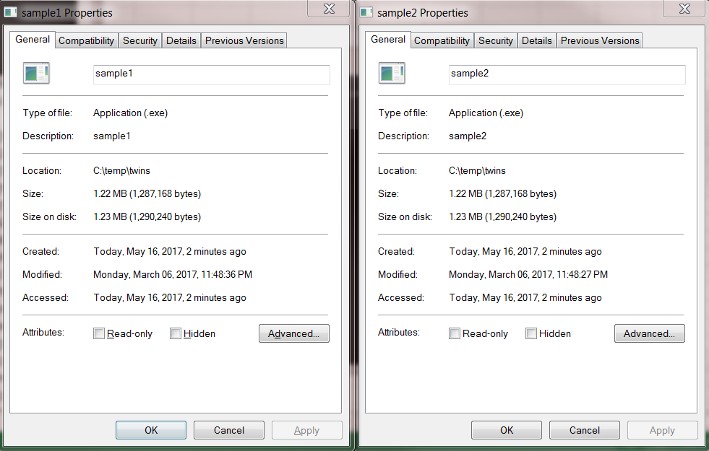Show Previous Versions tab for sample2
The width and height of the screenshot is (709, 451).
tap(600, 40)
